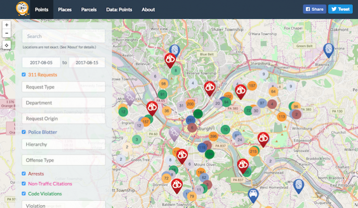Click the locate-me crosshair map control
Image resolution: width=358 pixels, height=208 pixels.
6,45
